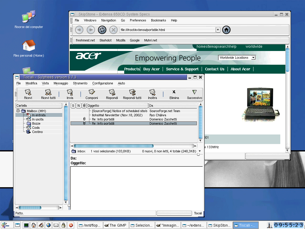Screen dimensions: 305x229
Task: Click Contact Us on Acer page
Action: click(214, 69)
